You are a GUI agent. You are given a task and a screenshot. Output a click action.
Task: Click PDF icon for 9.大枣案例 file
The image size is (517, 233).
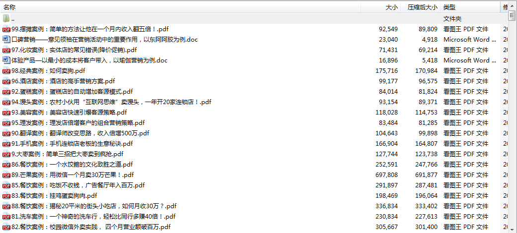[6, 154]
